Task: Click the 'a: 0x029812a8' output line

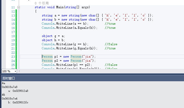Action: click(18, 91)
